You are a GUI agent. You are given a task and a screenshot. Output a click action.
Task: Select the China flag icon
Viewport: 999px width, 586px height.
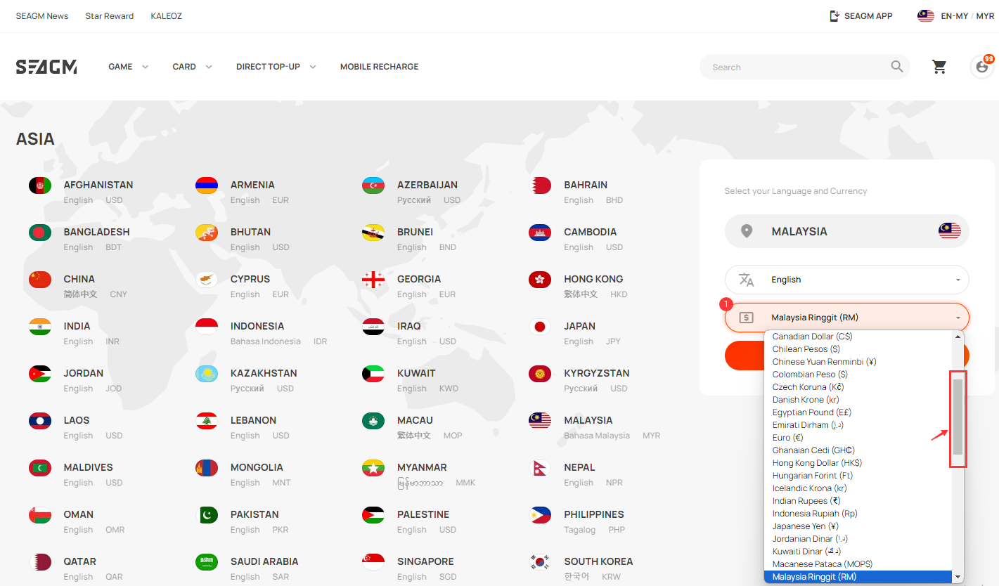coord(40,280)
